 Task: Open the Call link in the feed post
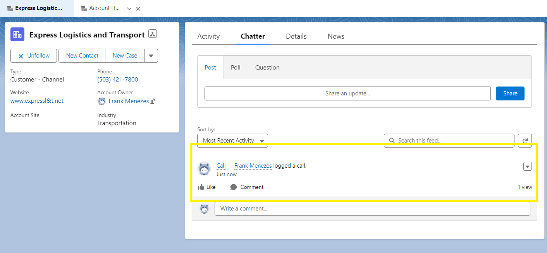point(221,166)
